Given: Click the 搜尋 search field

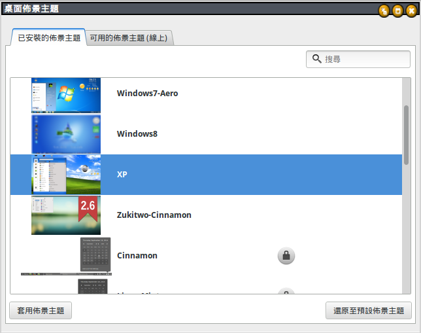Looking at the screenshot, I should point(358,59).
